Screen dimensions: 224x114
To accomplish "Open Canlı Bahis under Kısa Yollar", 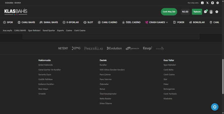I will (x=168, y=70).
